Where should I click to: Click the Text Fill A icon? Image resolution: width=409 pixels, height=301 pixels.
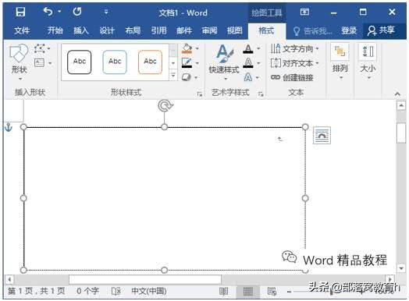click(248, 49)
